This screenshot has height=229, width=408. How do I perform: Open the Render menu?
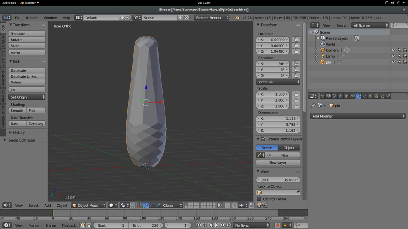click(x=32, y=18)
